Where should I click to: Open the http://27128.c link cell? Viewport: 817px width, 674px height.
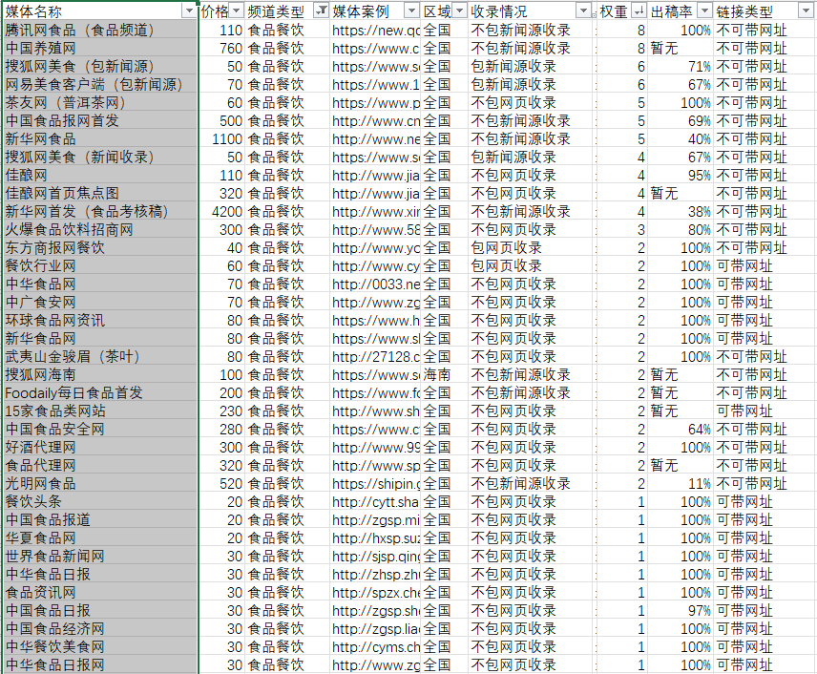pos(375,356)
